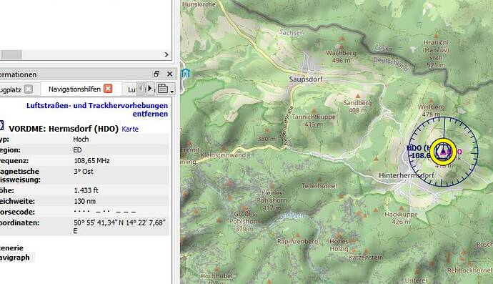
Task: Click Luftstraßen- und Trackhervorhebungen entfernen link
Action: [97, 109]
